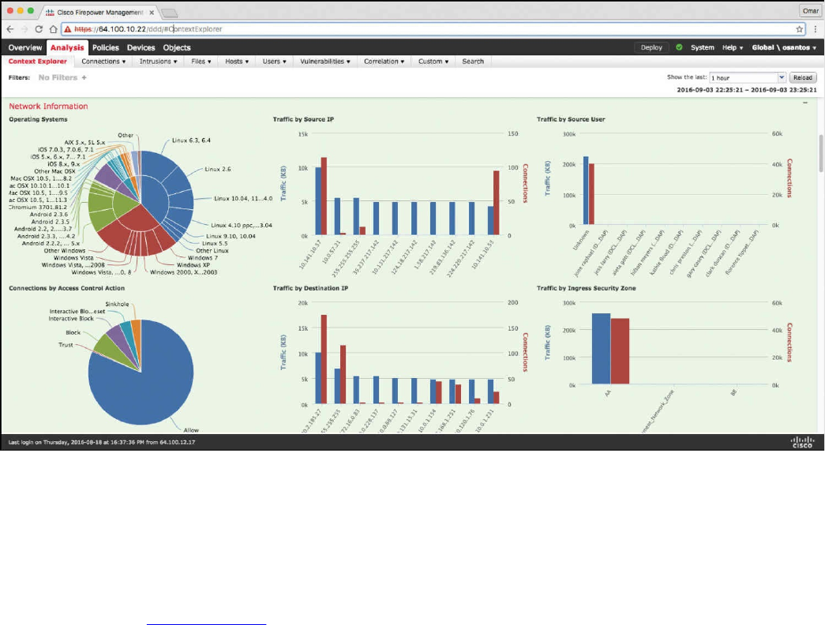Expand the Users dropdown
This screenshot has width=825, height=625.
tap(274, 61)
